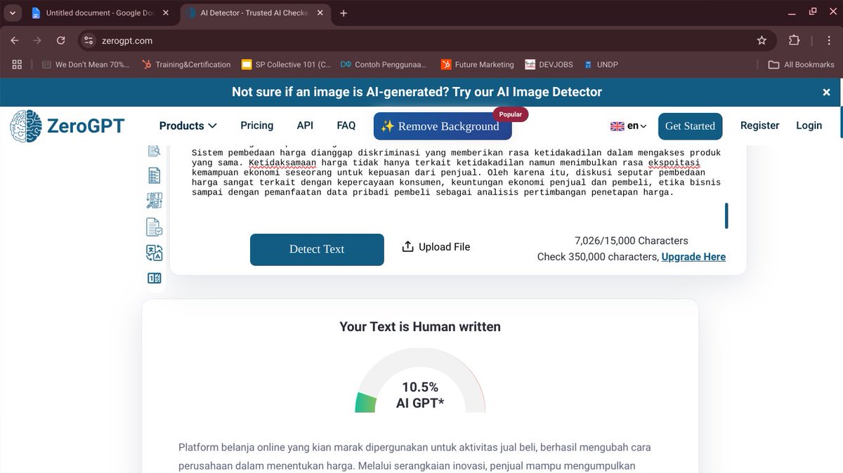Open the API menu item
The width and height of the screenshot is (843, 473).
(x=305, y=125)
